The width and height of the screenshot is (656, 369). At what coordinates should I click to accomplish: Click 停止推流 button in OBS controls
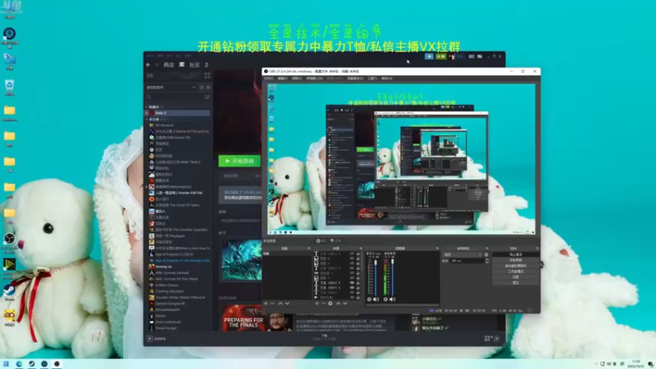point(516,254)
